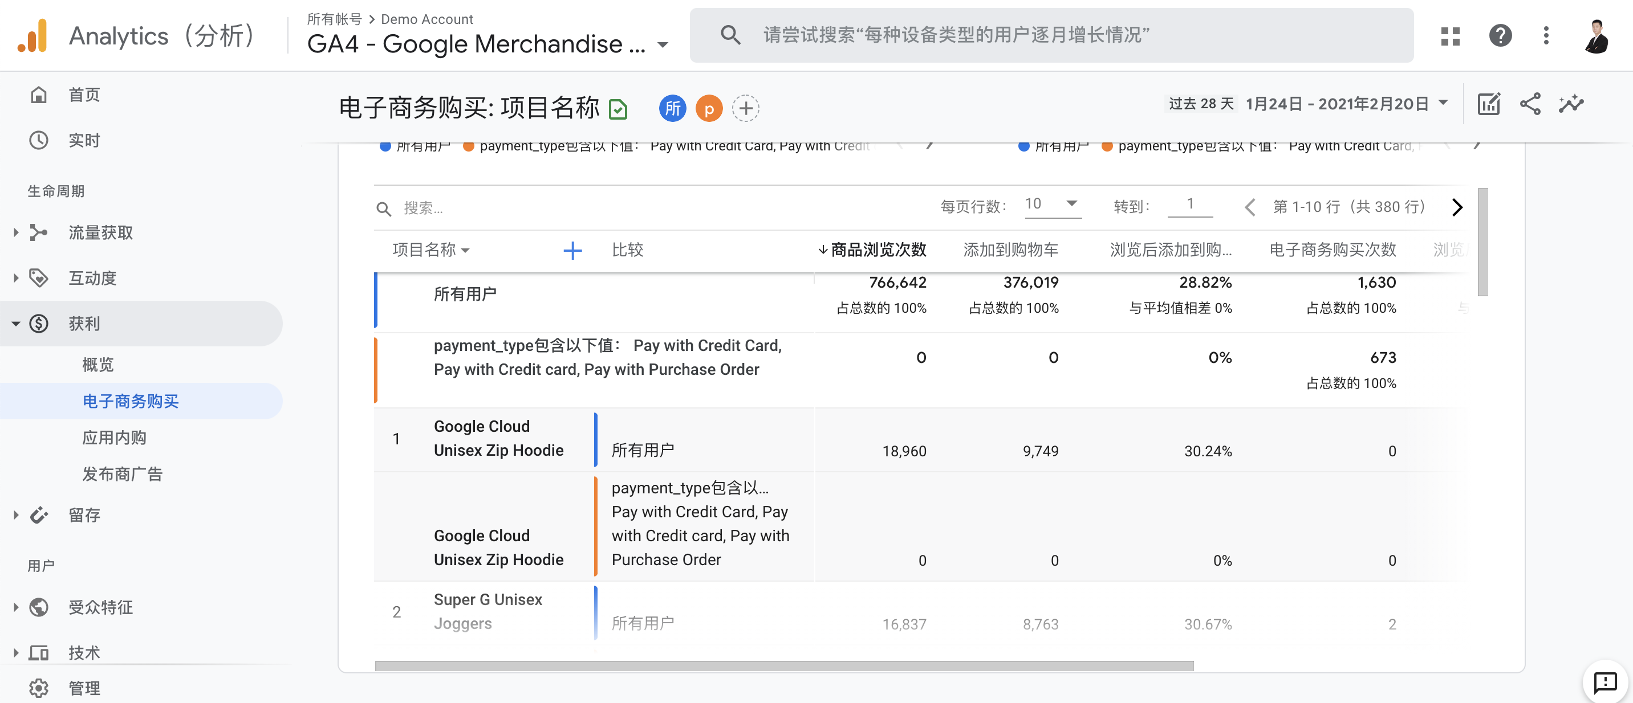This screenshot has width=1633, height=703.
Task: Click the 受众特征 globe icon
Action: click(x=39, y=607)
